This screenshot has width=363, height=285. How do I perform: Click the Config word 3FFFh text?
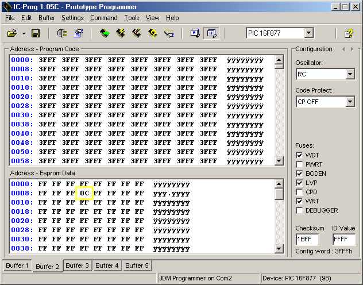click(x=324, y=251)
